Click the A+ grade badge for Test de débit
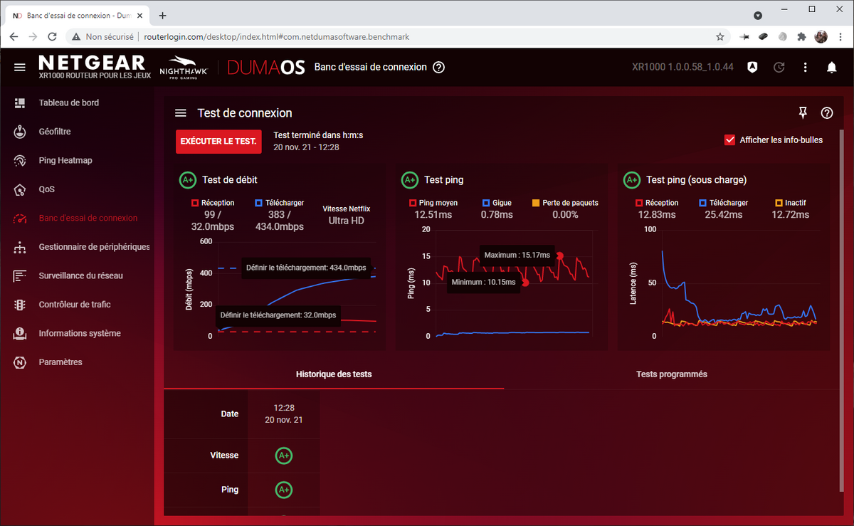The height and width of the screenshot is (526, 854). 188,180
